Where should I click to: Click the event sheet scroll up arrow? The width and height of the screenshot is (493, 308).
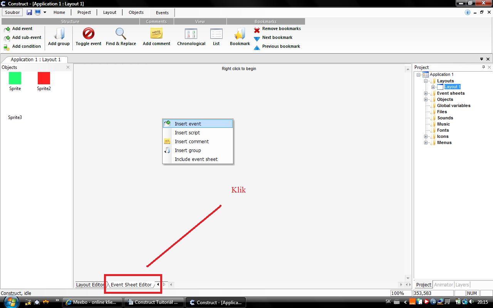[x=408, y=69]
